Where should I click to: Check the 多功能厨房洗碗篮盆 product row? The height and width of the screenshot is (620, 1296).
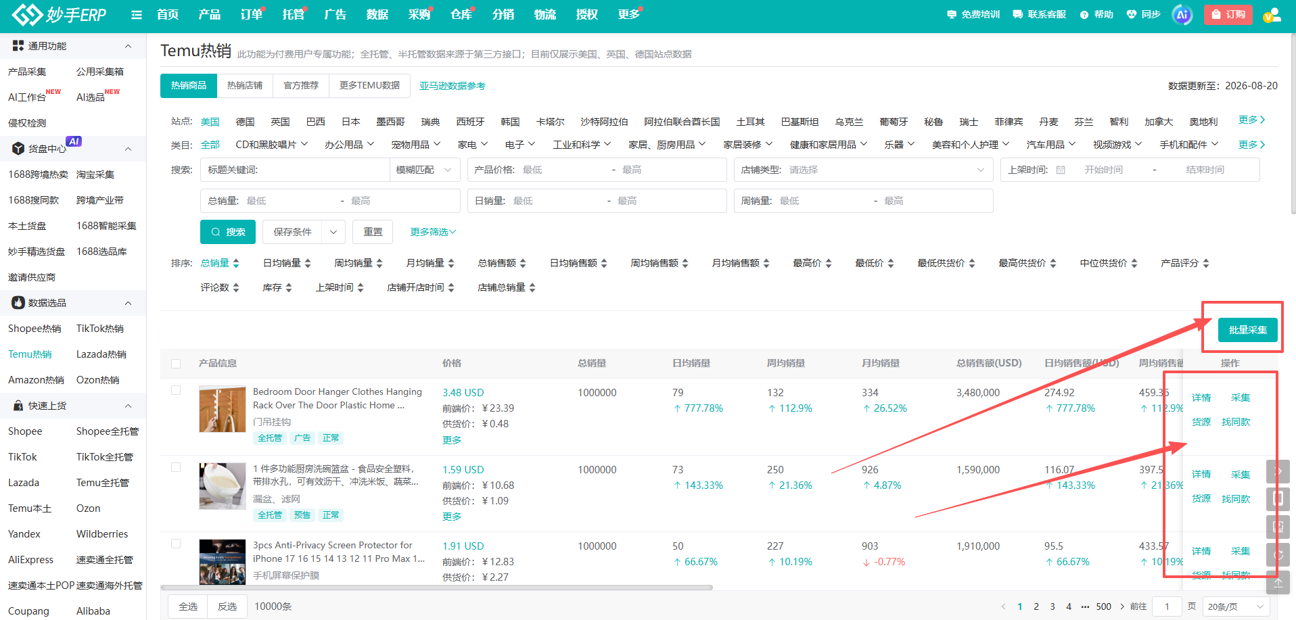[176, 467]
